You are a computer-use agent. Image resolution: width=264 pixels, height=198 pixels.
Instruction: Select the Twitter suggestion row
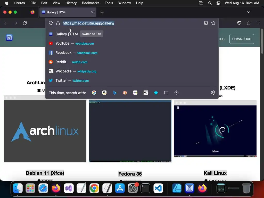click(x=132, y=80)
